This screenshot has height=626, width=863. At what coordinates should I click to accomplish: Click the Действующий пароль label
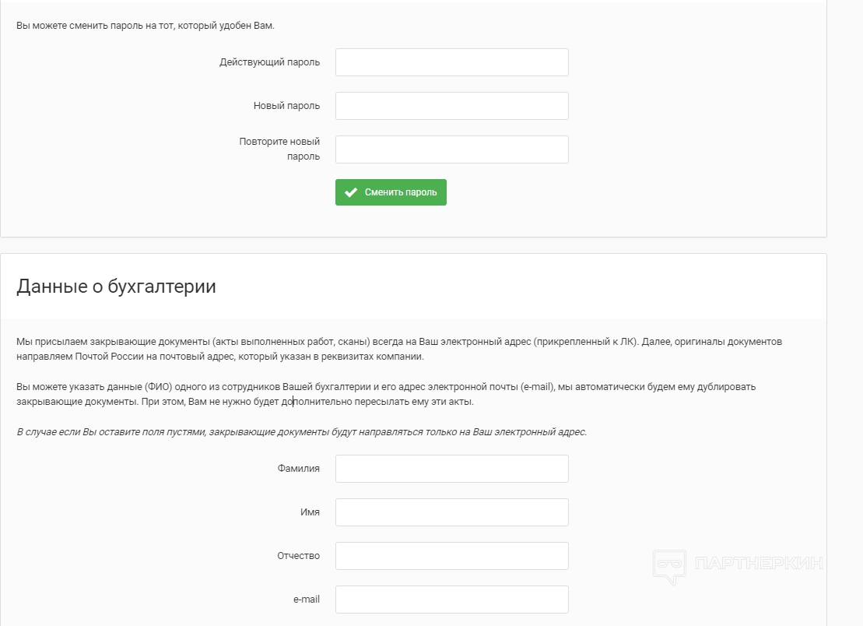(x=269, y=62)
